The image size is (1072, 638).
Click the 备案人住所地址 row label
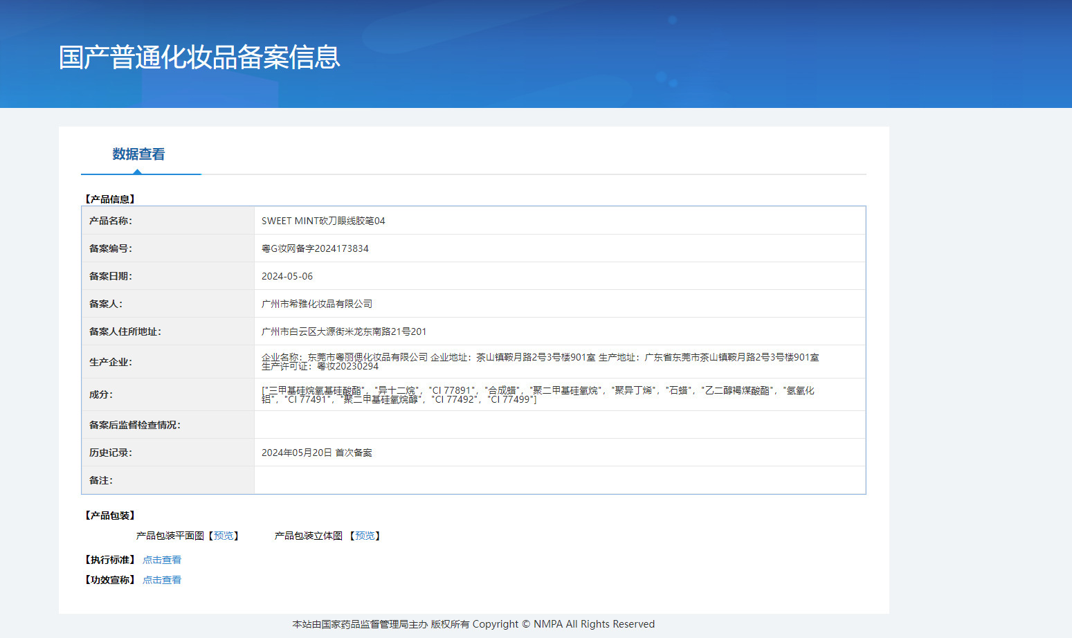[x=125, y=331]
